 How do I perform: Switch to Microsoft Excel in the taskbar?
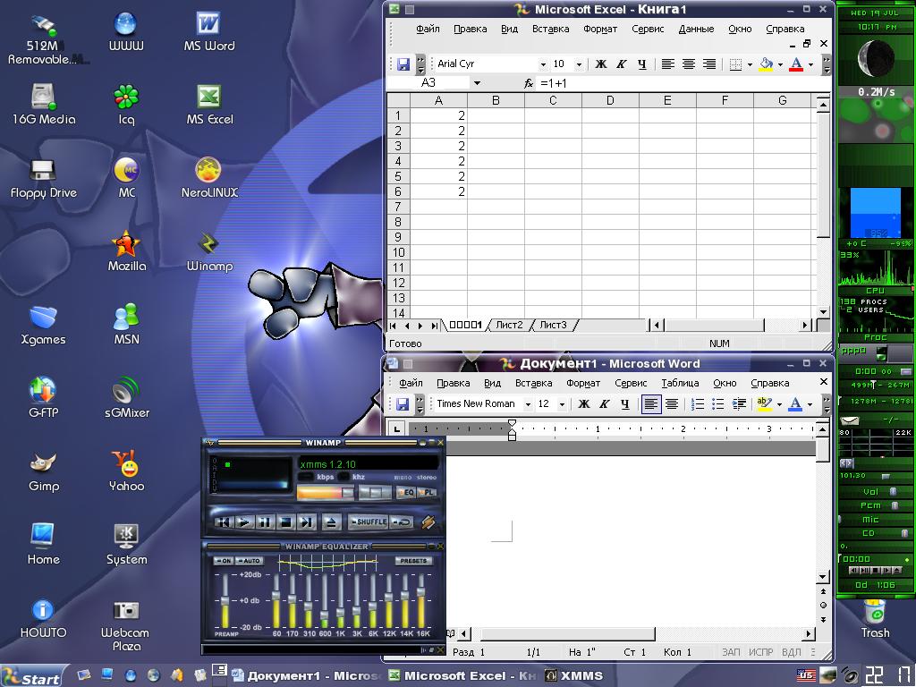point(462,676)
